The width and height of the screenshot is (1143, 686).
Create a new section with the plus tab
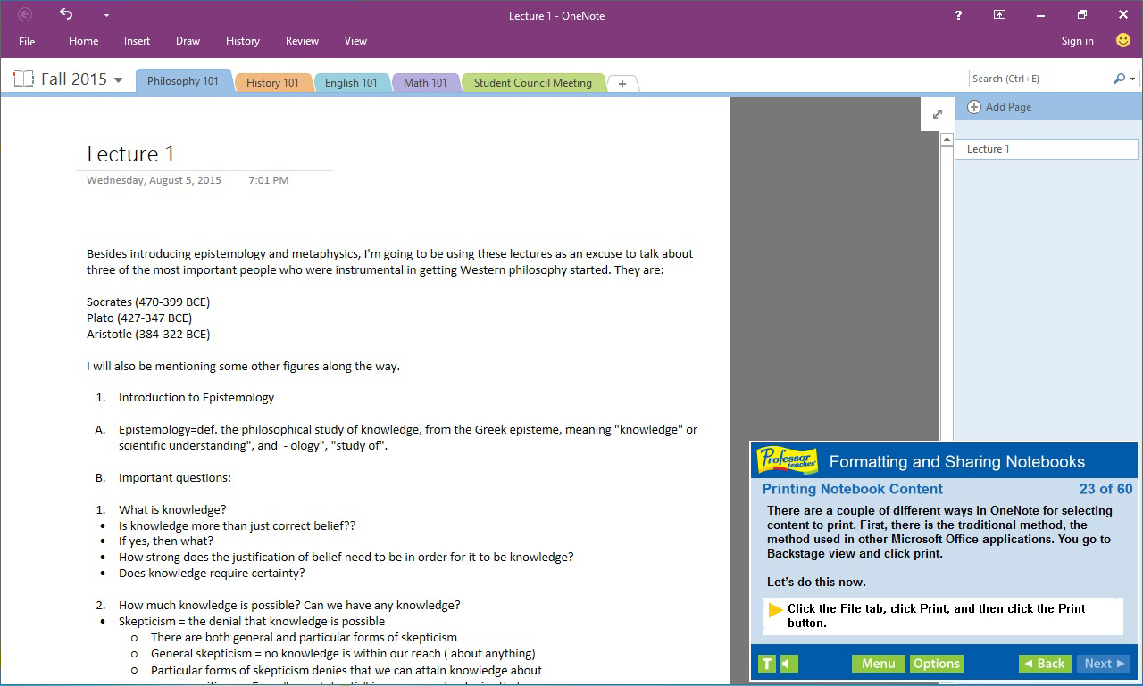622,83
